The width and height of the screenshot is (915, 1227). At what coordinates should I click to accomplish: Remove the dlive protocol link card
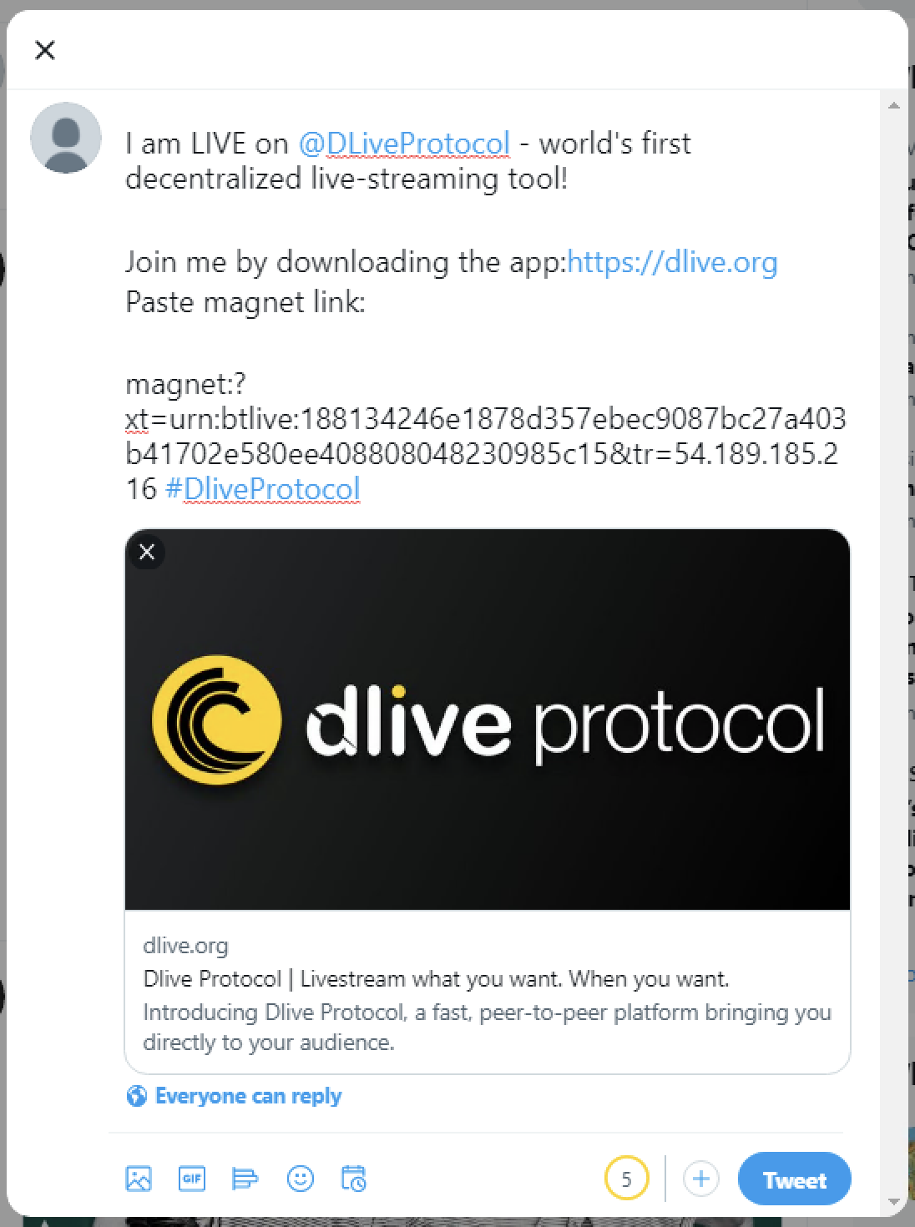tap(147, 552)
